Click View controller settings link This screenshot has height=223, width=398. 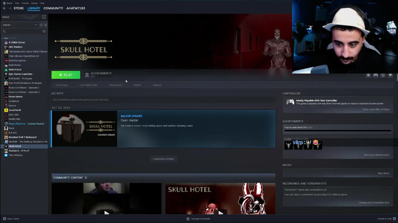click(376, 109)
